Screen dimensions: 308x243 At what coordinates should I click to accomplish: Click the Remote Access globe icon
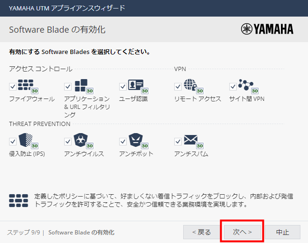pos(191,85)
